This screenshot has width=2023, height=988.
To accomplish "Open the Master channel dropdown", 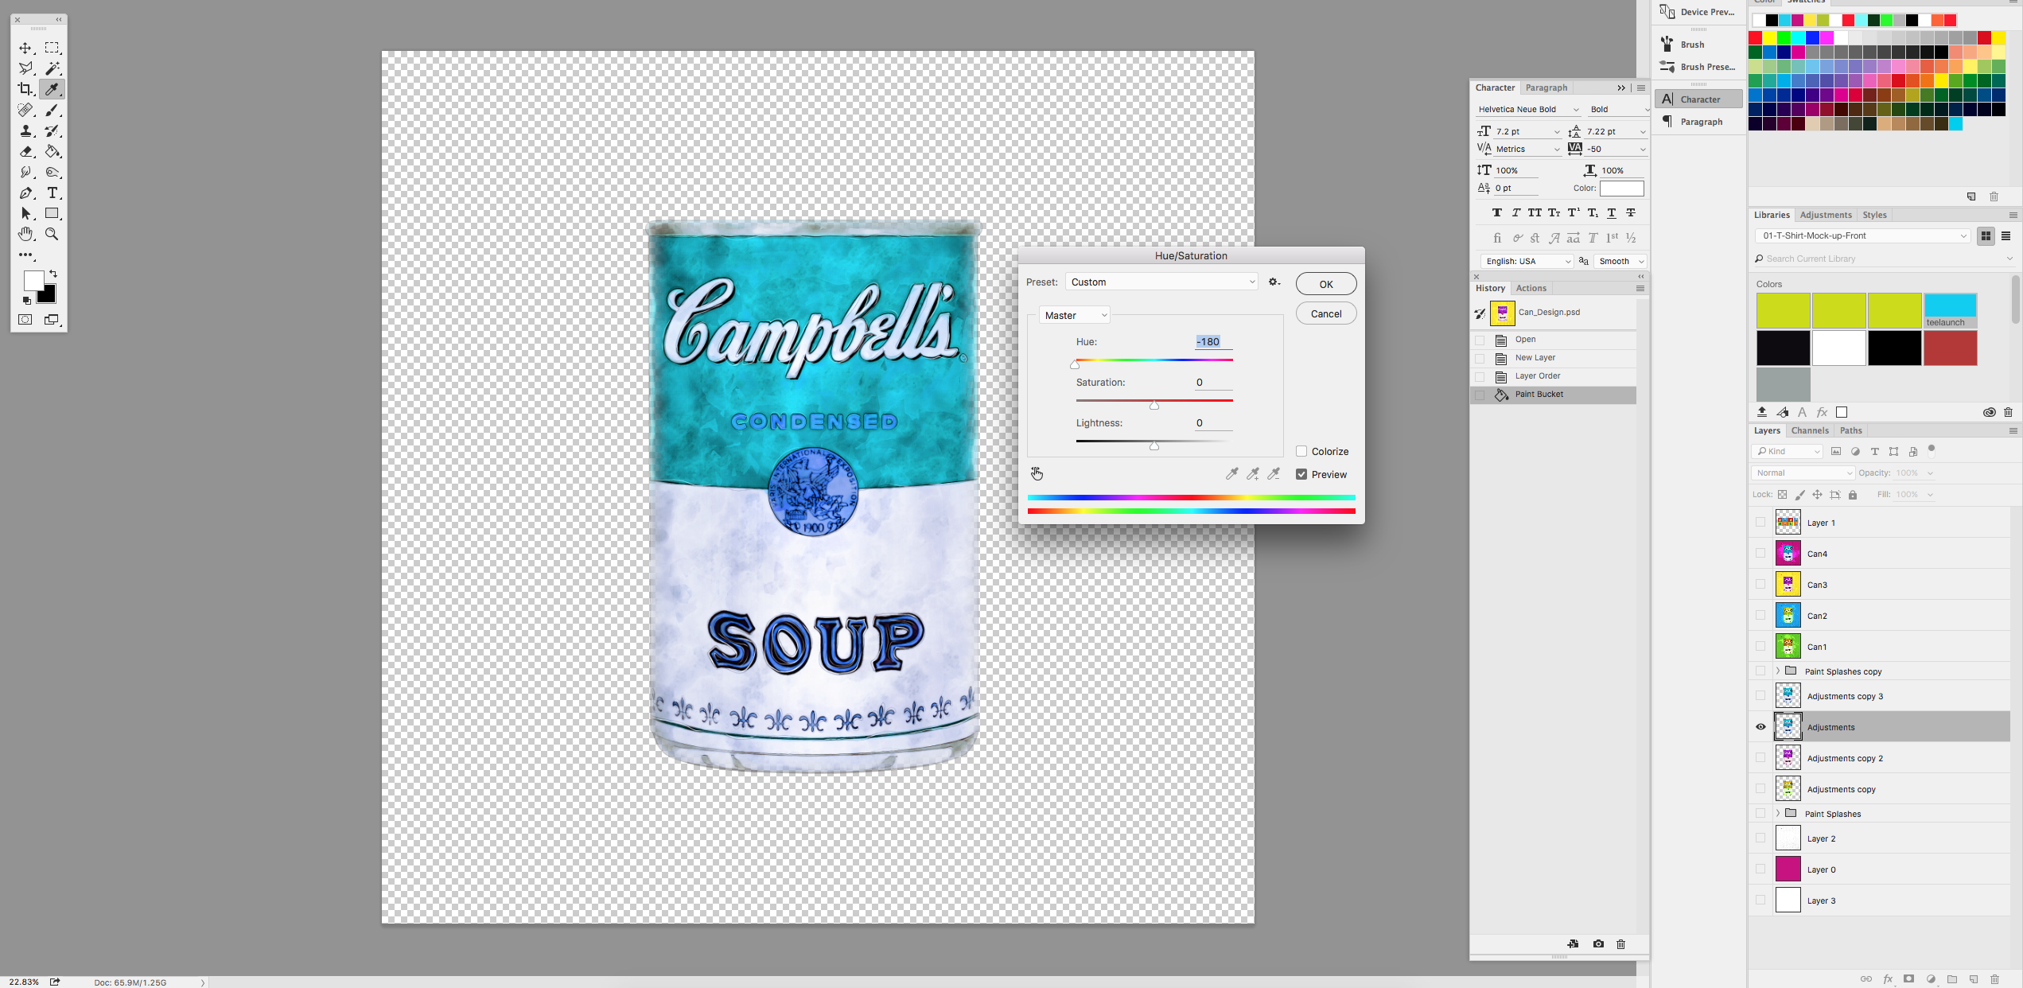I will [1075, 316].
